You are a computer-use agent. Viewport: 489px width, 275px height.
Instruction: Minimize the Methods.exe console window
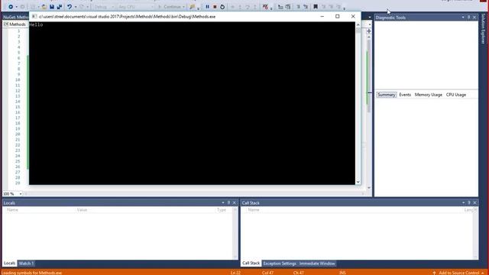322,16
